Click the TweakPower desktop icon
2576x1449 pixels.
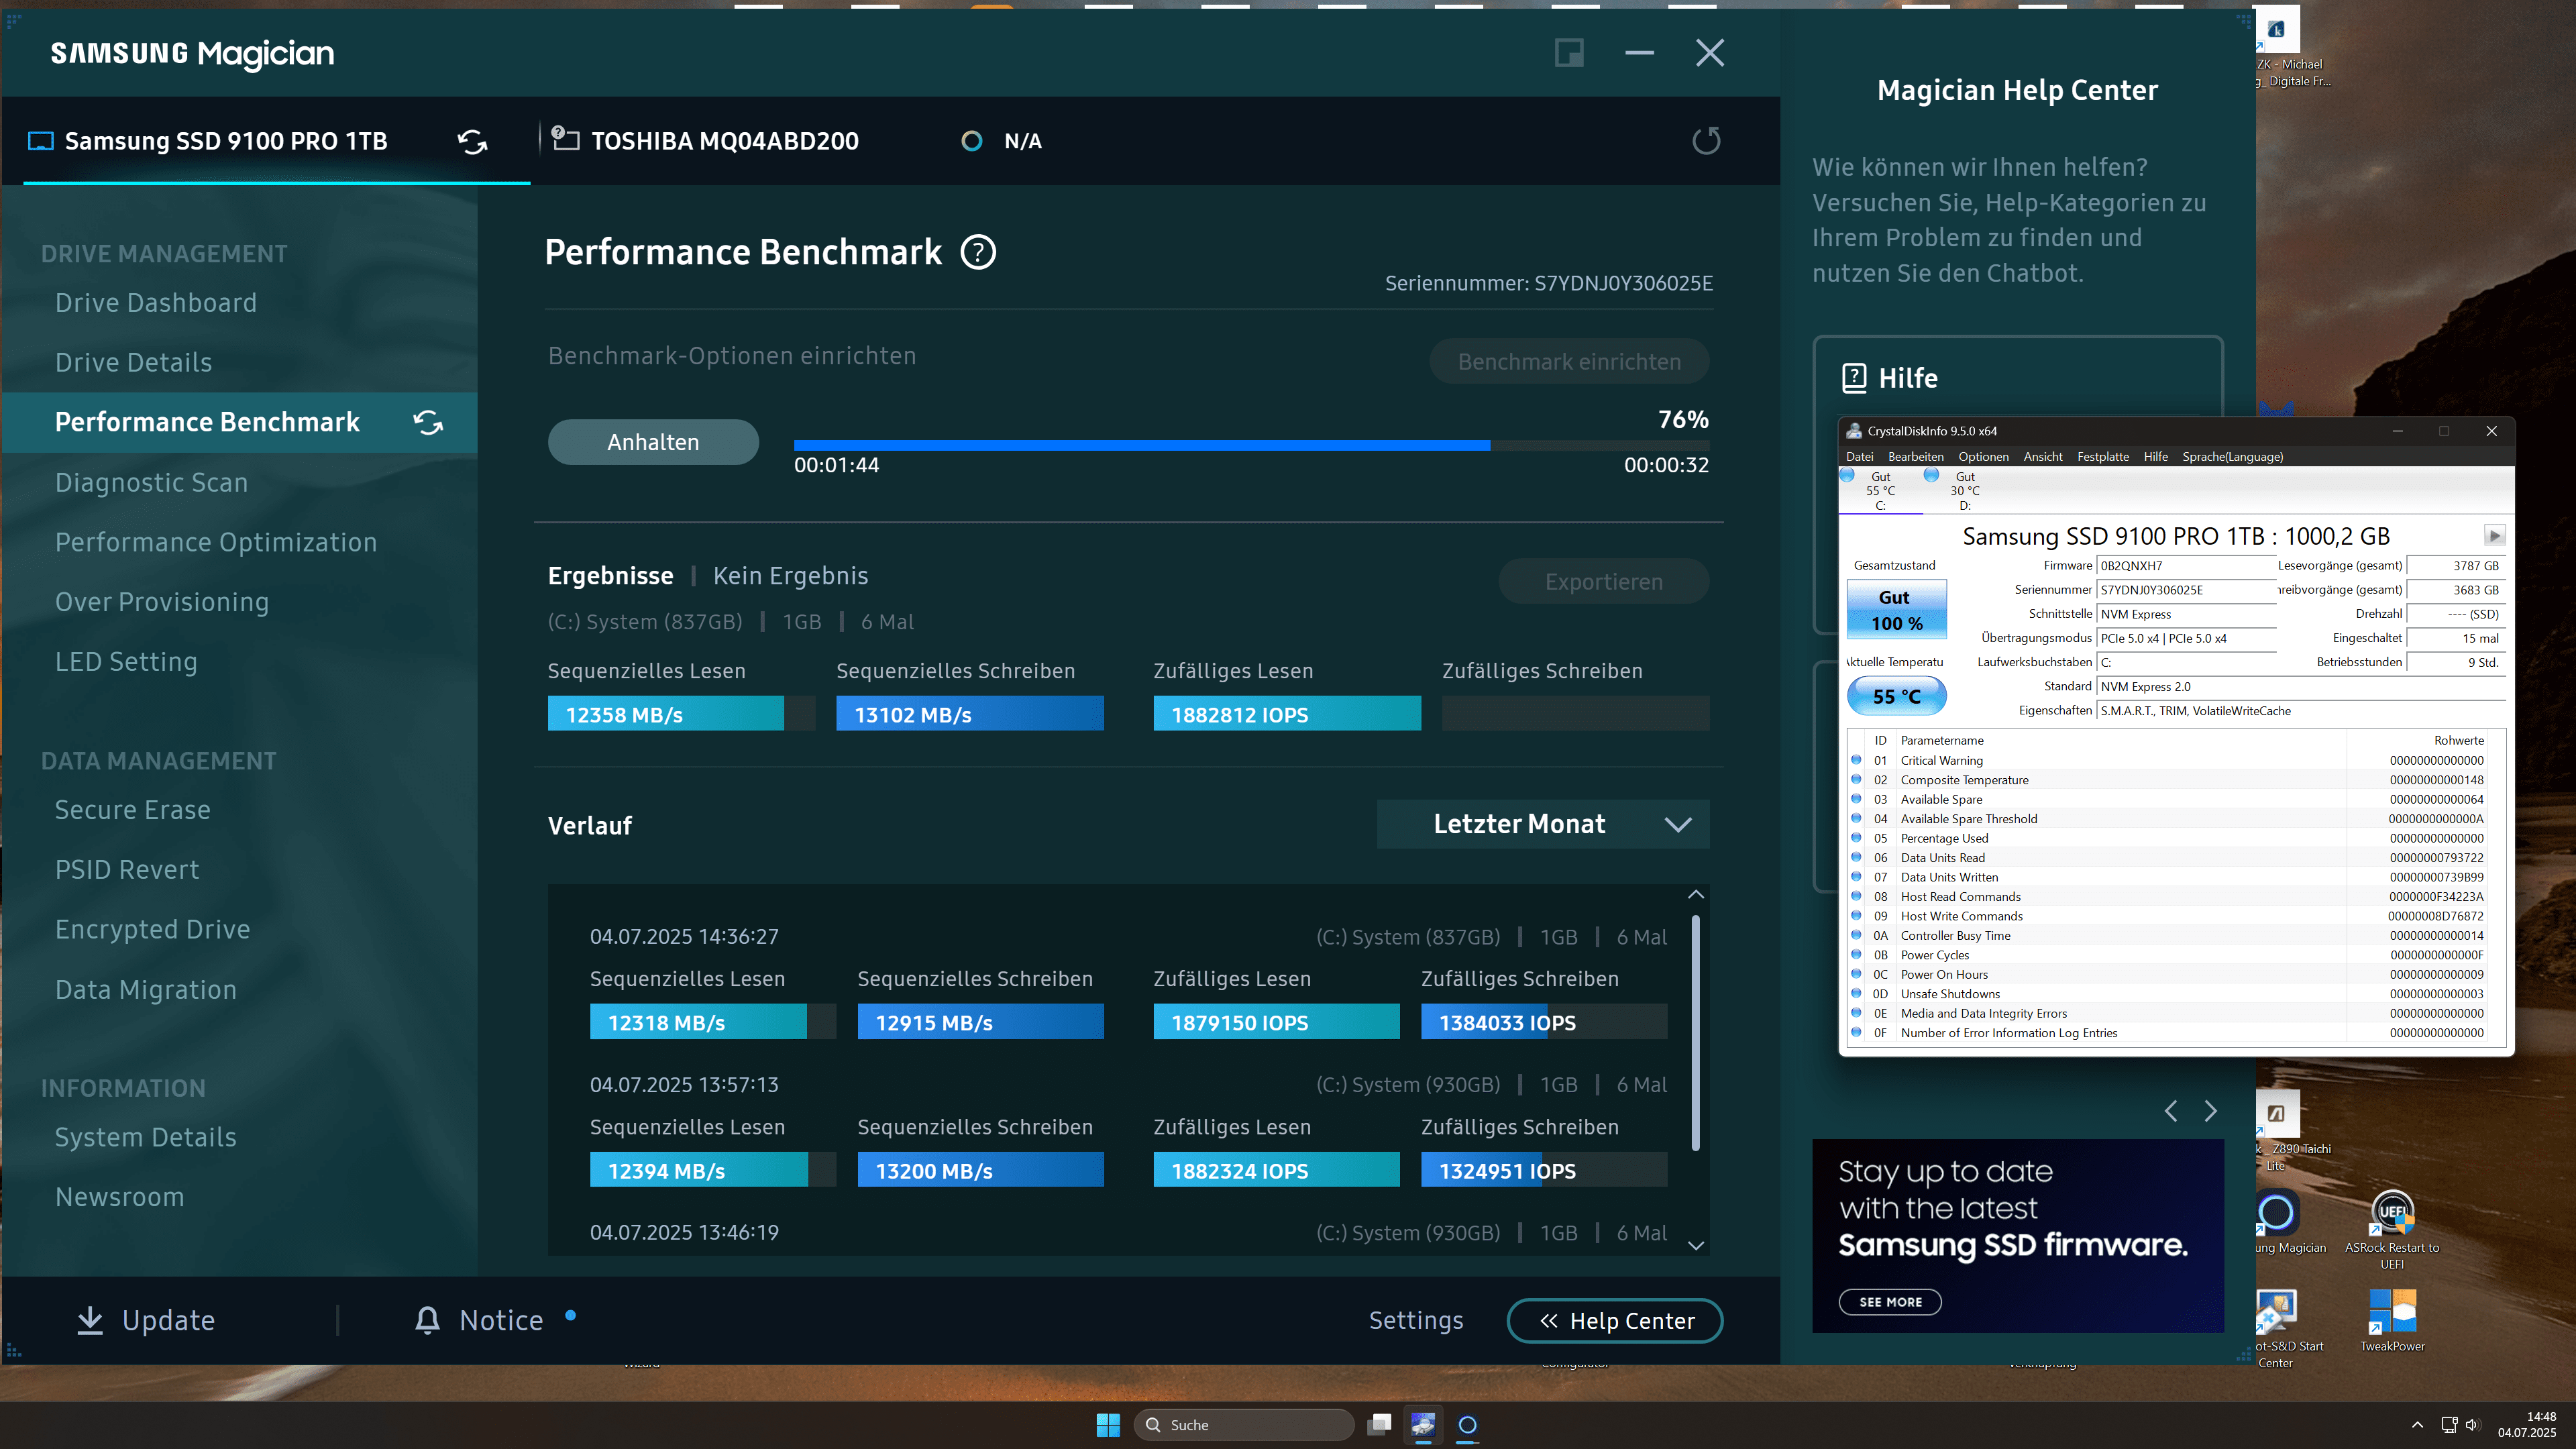[2392, 1320]
